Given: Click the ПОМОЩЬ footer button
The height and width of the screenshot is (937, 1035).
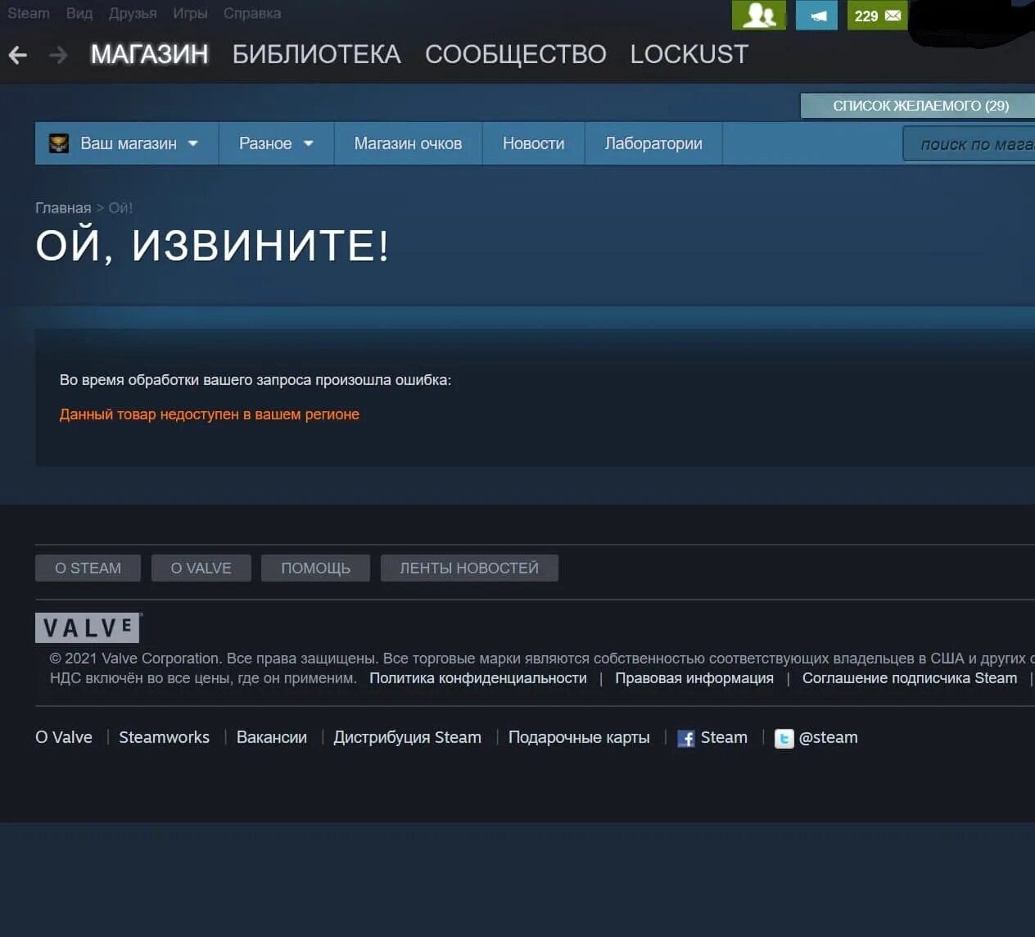Looking at the screenshot, I should 315,568.
